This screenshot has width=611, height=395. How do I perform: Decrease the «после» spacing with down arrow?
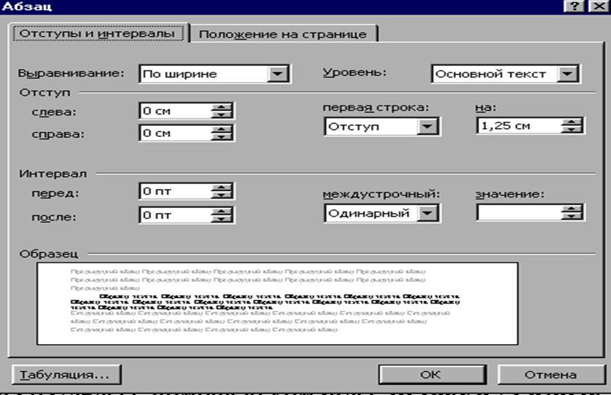pyautogui.click(x=222, y=219)
